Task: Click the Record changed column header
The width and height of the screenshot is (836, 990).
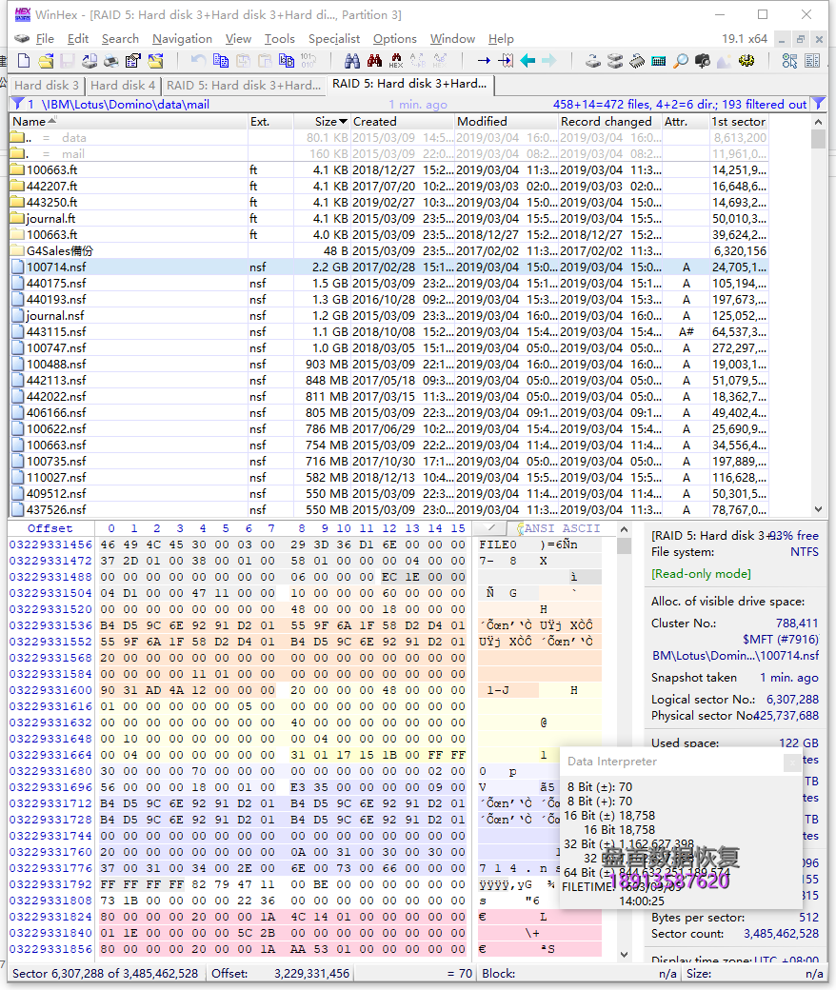Action: [609, 121]
